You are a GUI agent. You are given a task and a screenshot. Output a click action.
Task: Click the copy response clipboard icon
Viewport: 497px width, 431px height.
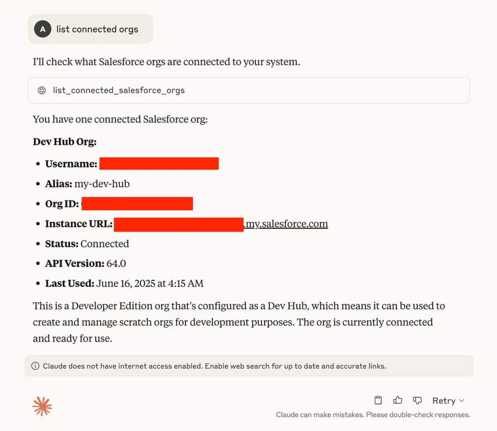tap(378, 400)
